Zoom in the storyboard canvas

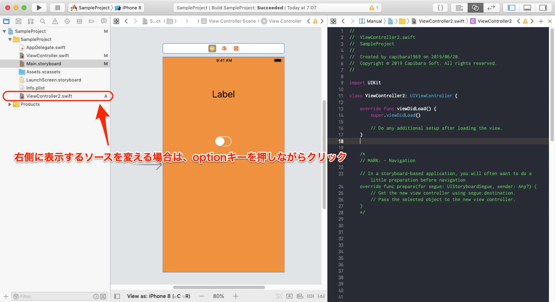[x=236, y=296]
